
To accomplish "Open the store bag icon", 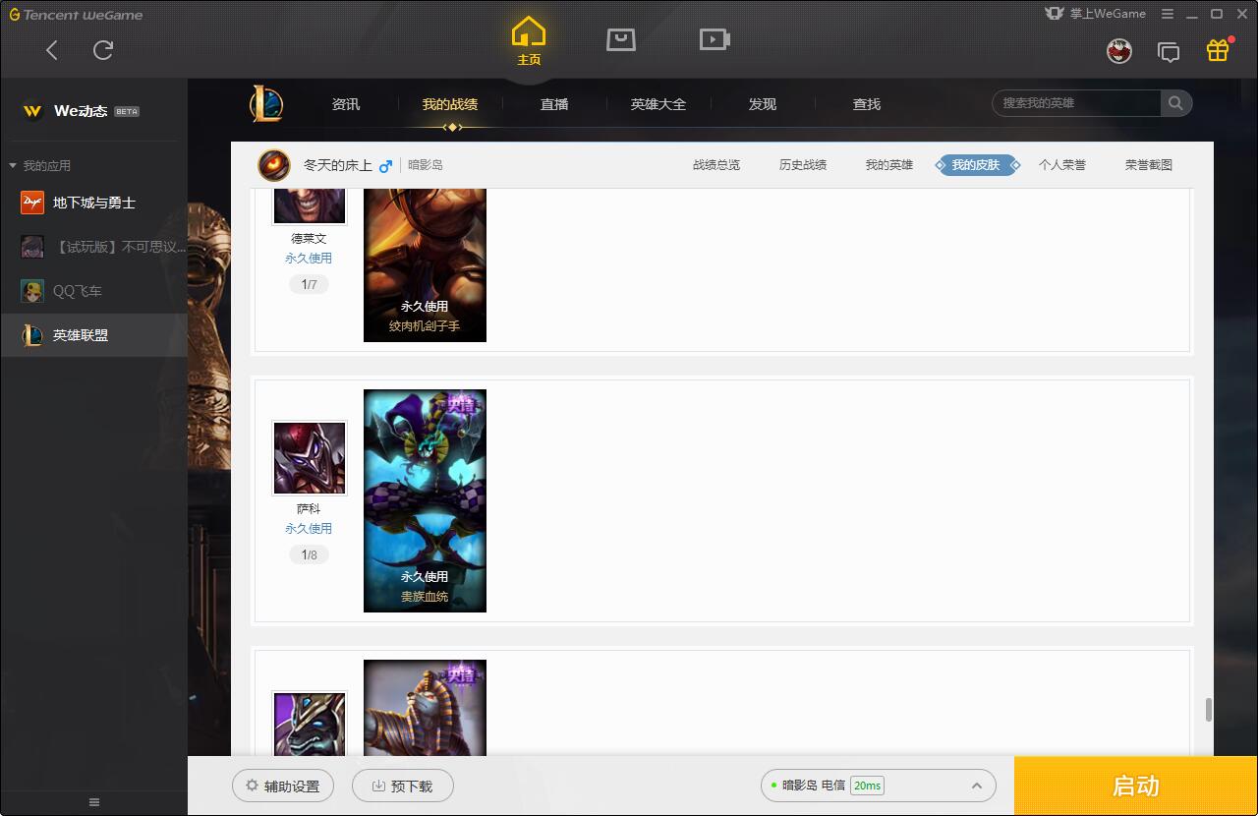I will 621,39.
